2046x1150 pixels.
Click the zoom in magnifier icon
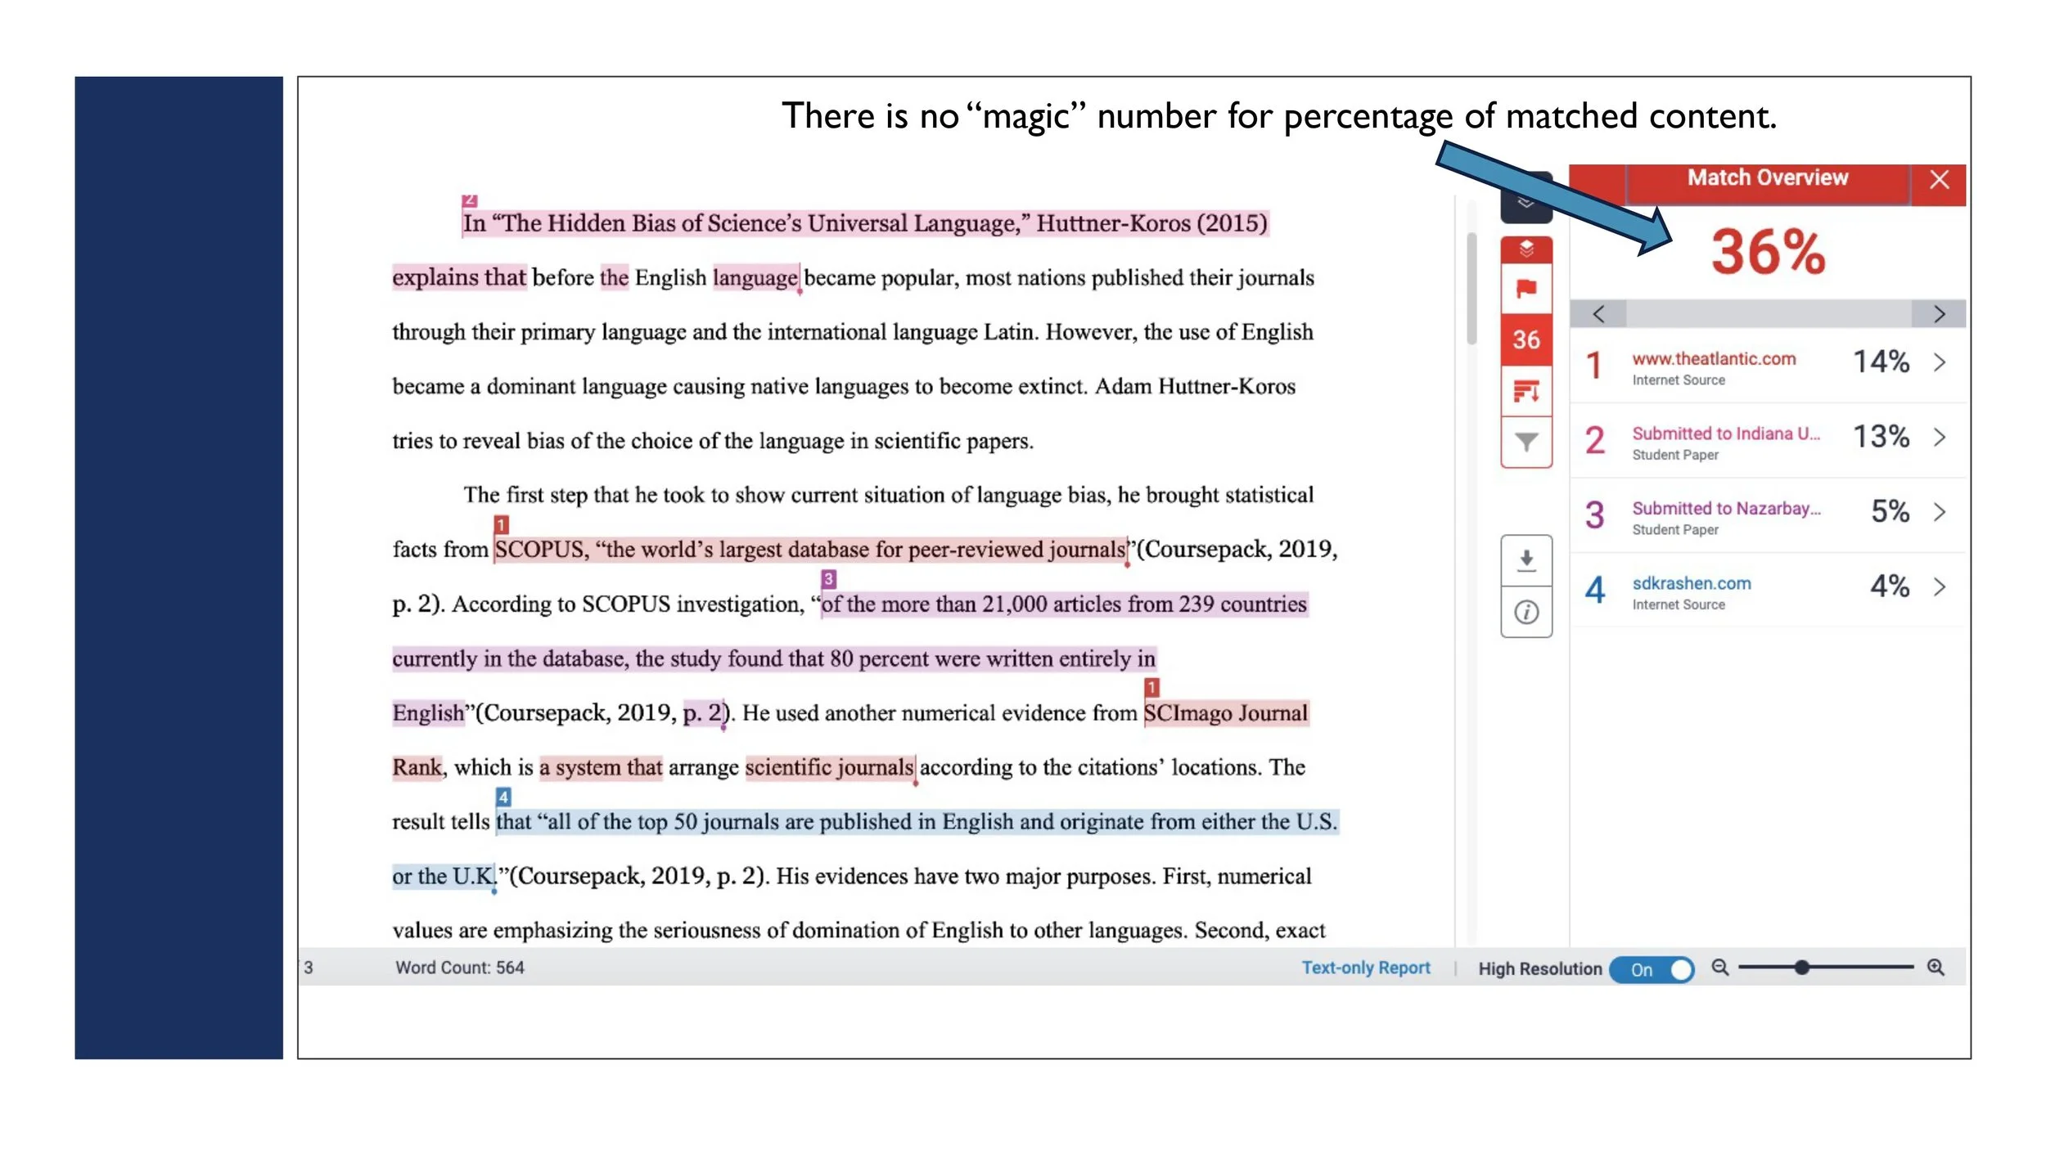coord(1936,968)
